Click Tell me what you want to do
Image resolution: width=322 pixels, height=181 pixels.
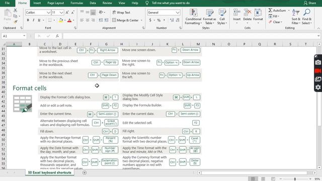(171, 3)
